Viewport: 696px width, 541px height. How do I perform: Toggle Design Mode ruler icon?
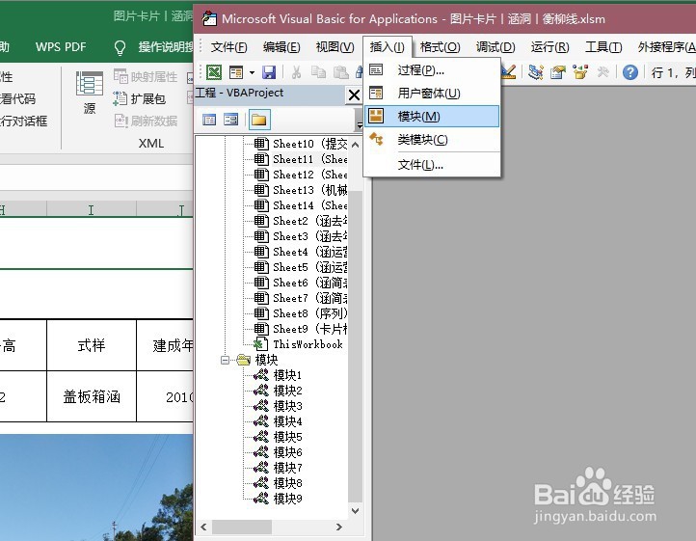[509, 72]
